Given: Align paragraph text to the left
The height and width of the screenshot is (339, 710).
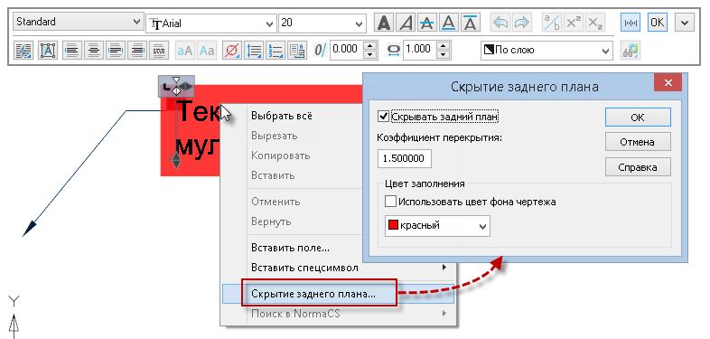Looking at the screenshot, I should (71, 51).
